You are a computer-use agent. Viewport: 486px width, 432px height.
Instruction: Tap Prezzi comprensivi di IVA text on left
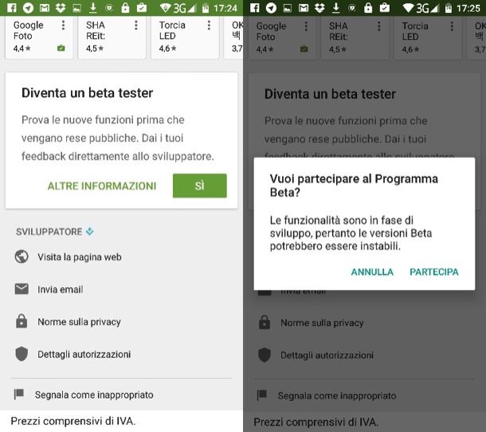(x=73, y=421)
